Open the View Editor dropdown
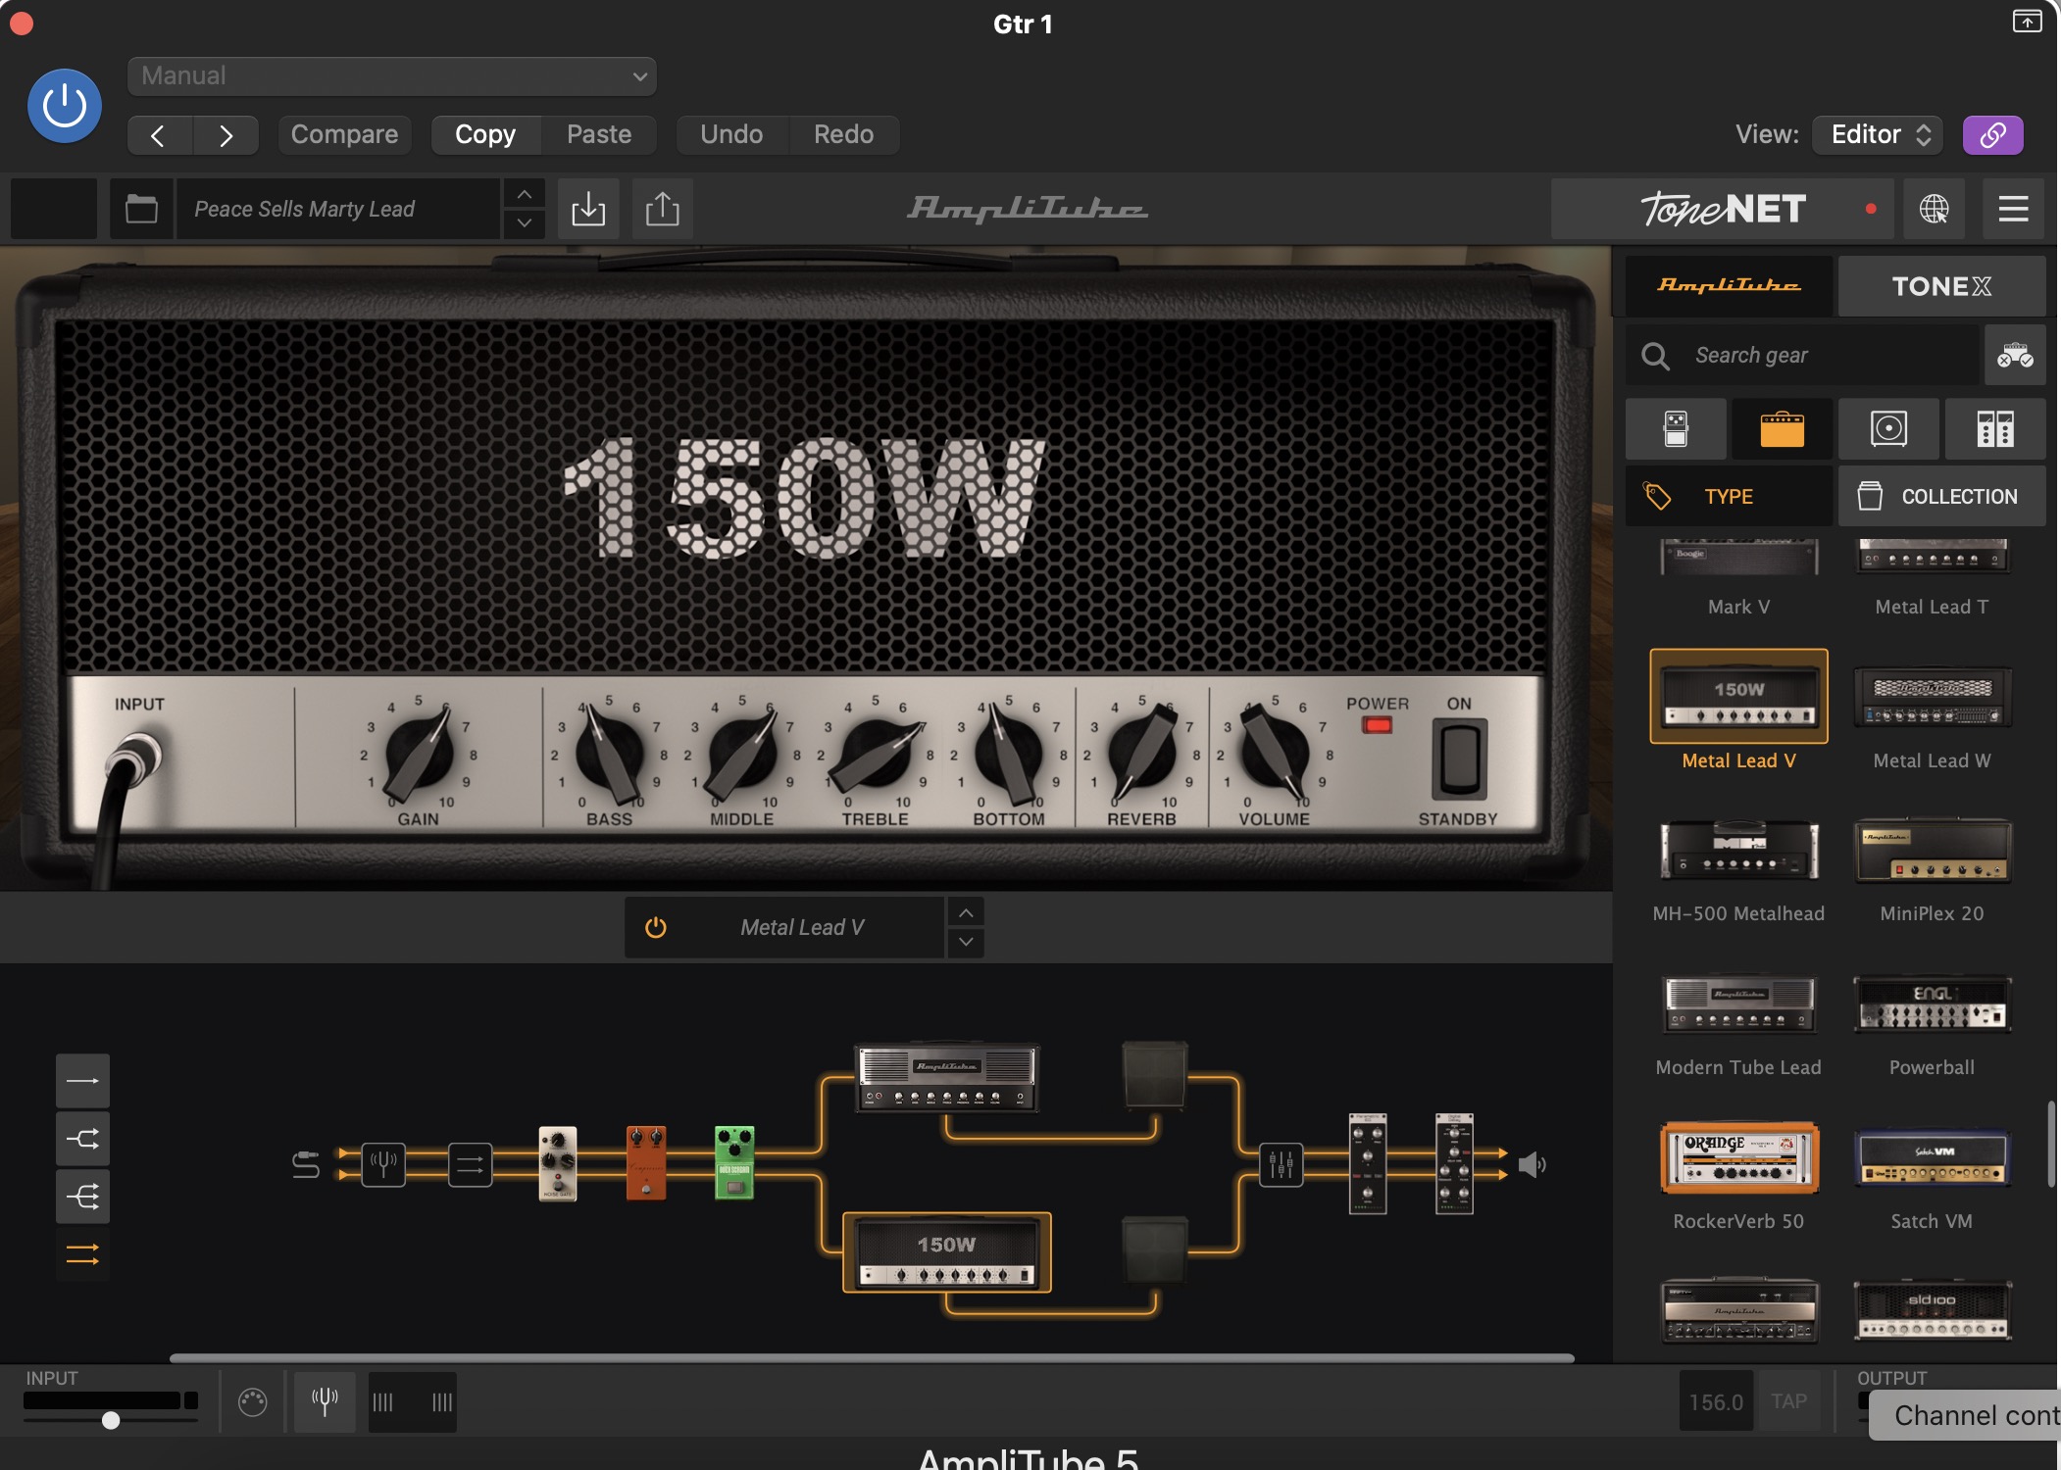The width and height of the screenshot is (2061, 1470). click(x=1879, y=134)
